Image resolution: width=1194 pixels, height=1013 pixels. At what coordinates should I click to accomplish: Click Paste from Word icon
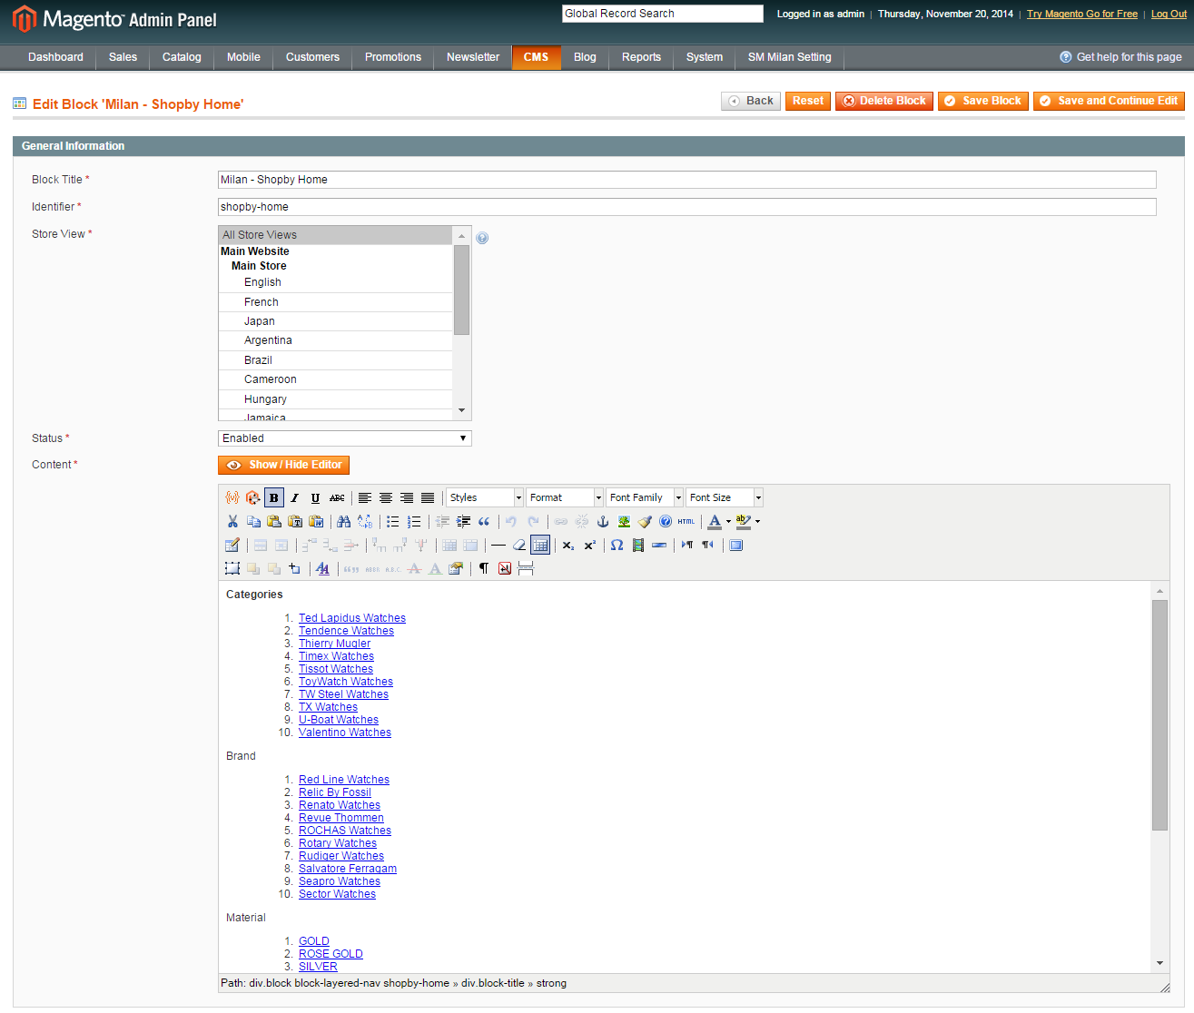pos(316,521)
